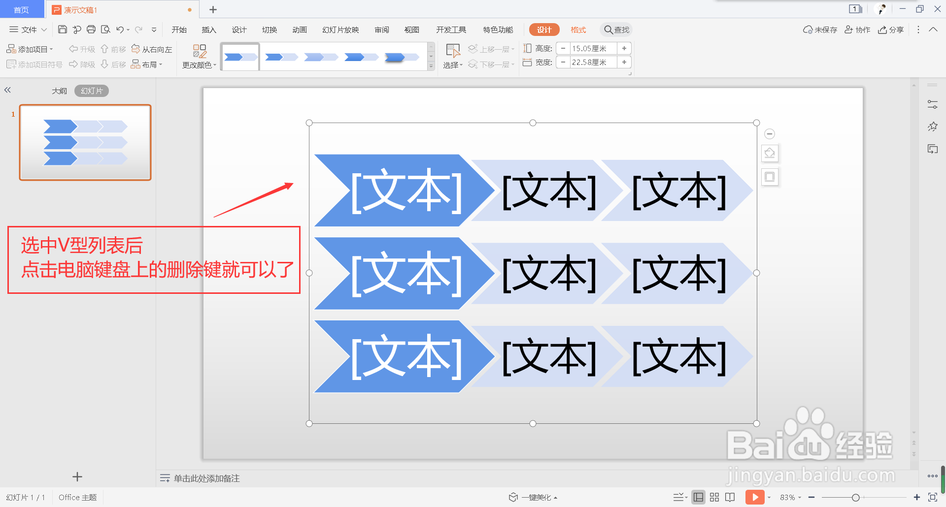Click the 查找 search button
946x507 pixels.
pos(616,30)
